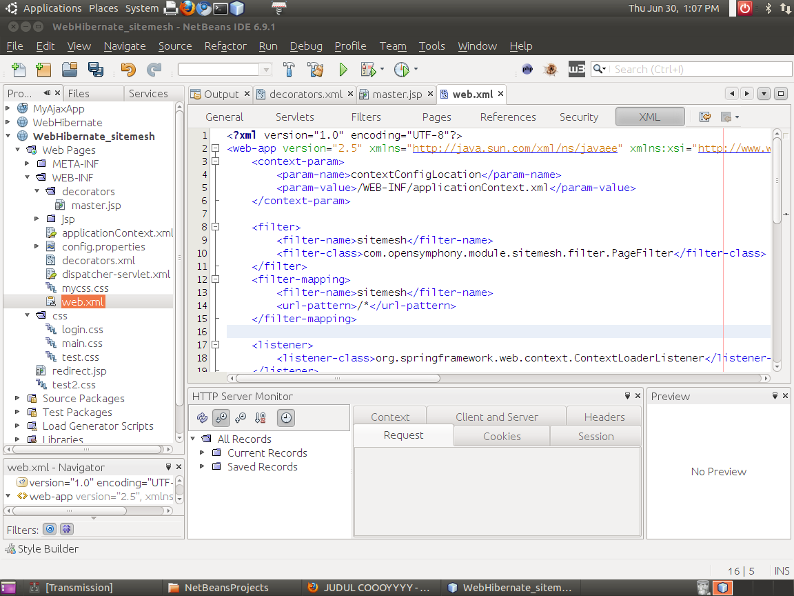Activate the XML view toggle button
The image size is (794, 596).
(x=650, y=117)
